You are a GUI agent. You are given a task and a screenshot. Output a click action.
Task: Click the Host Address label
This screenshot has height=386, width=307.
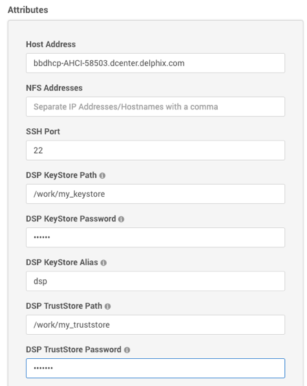[51, 44]
